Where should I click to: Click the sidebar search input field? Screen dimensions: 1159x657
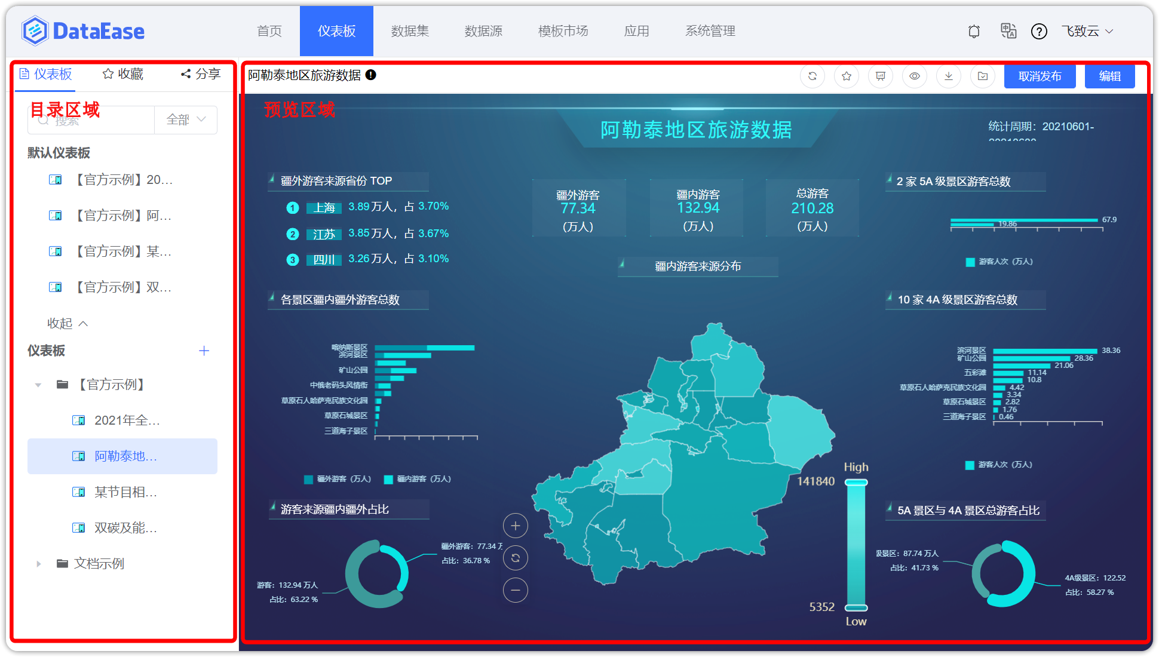[90, 119]
